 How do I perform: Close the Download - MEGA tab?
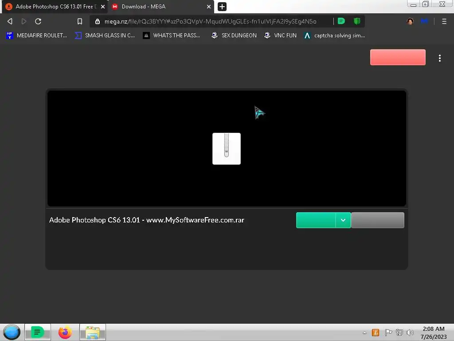pyautogui.click(x=209, y=6)
